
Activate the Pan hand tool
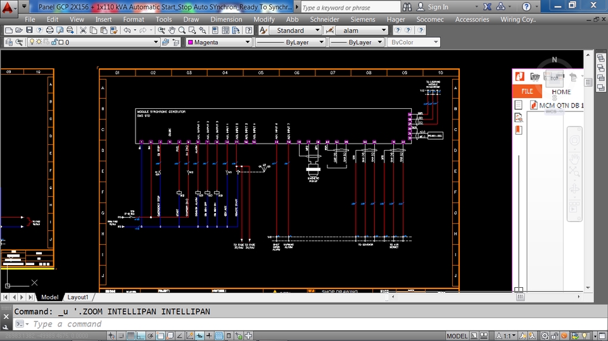click(172, 30)
